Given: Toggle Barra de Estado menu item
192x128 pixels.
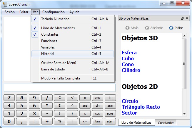Looking at the screenshot, I should 73,69.
